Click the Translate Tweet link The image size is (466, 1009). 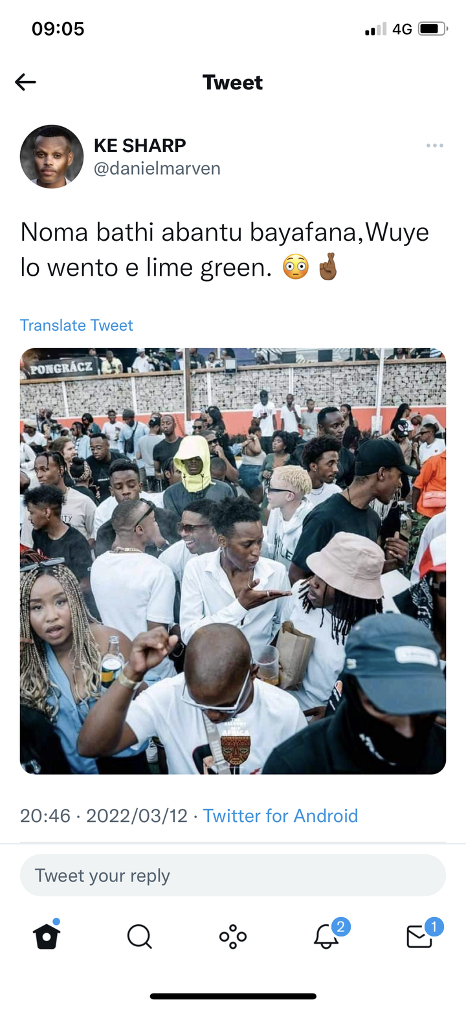[76, 325]
